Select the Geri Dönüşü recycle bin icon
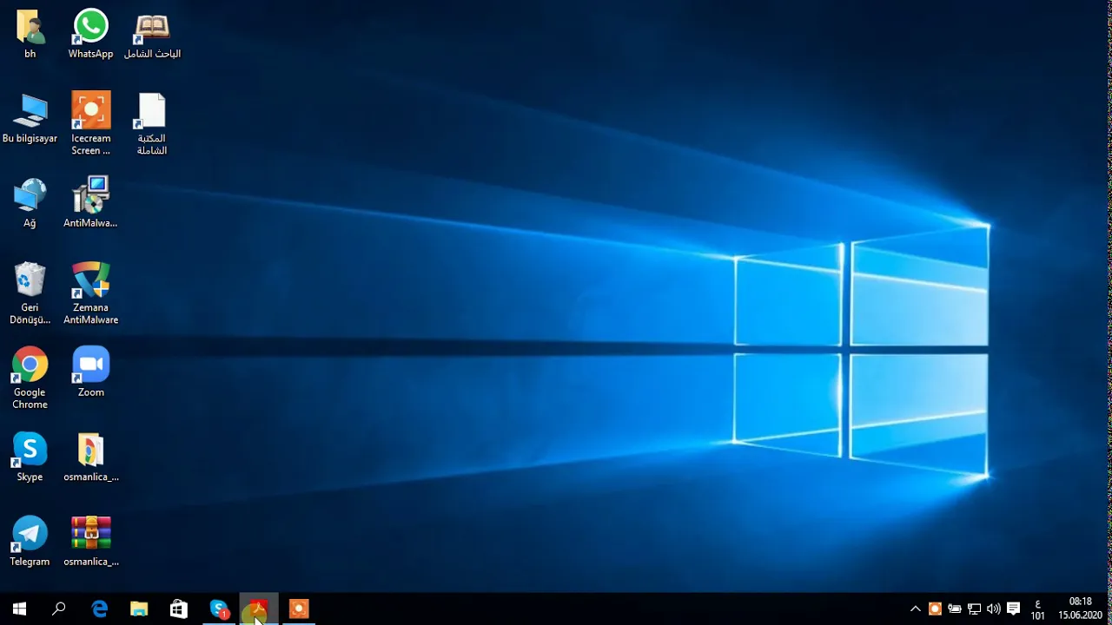The width and height of the screenshot is (1112, 625). (30, 293)
